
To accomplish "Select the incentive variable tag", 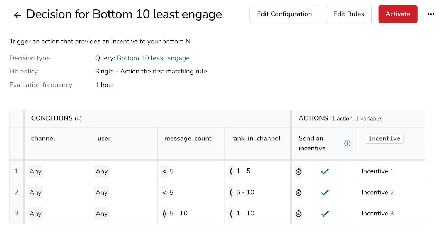I will pos(384,139).
